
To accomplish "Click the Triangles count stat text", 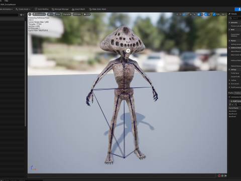I will tap(35, 24).
